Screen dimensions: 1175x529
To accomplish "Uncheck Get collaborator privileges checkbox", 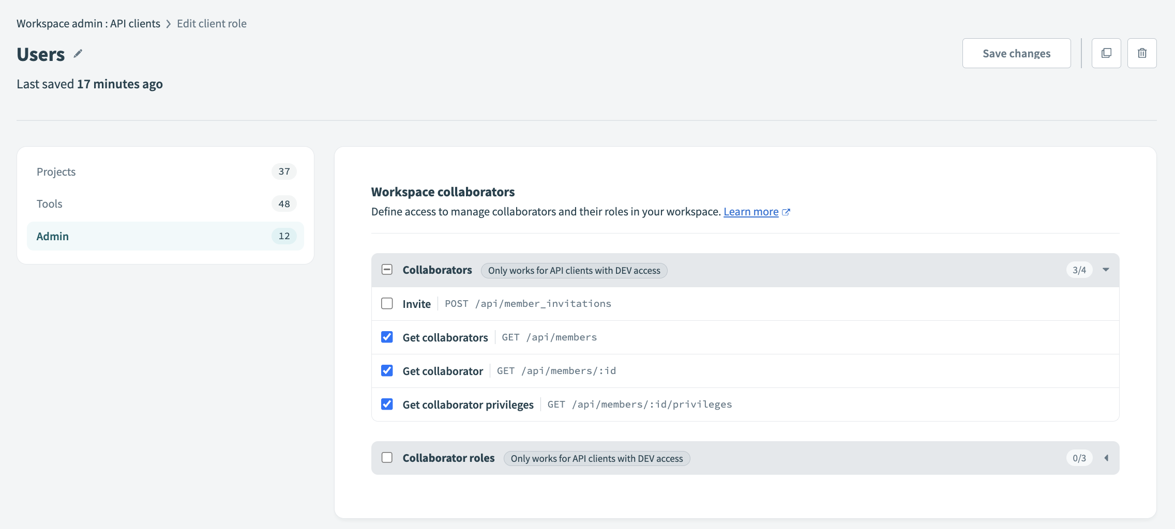I will click(x=387, y=404).
